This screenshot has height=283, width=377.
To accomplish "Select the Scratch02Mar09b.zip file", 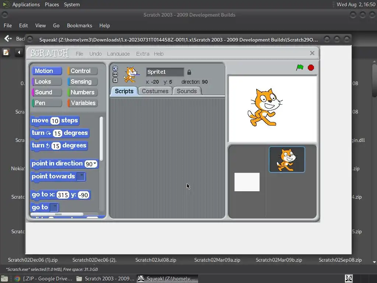I will (x=279, y=260).
